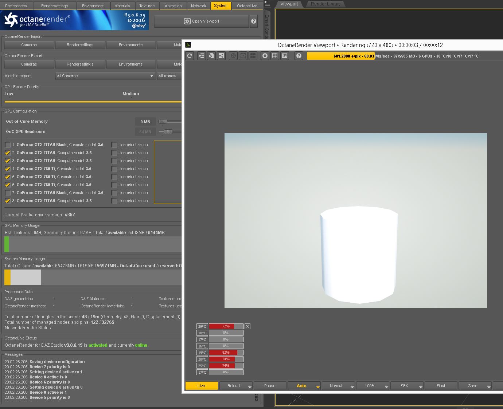The width and height of the screenshot is (503, 409).
Task: Click the list-lines icon in viewport toolbar
Action: pos(201,56)
